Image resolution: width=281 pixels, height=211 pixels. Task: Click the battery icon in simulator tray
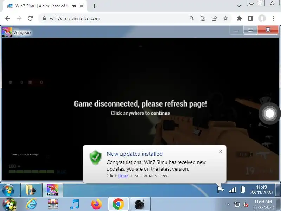point(243,190)
